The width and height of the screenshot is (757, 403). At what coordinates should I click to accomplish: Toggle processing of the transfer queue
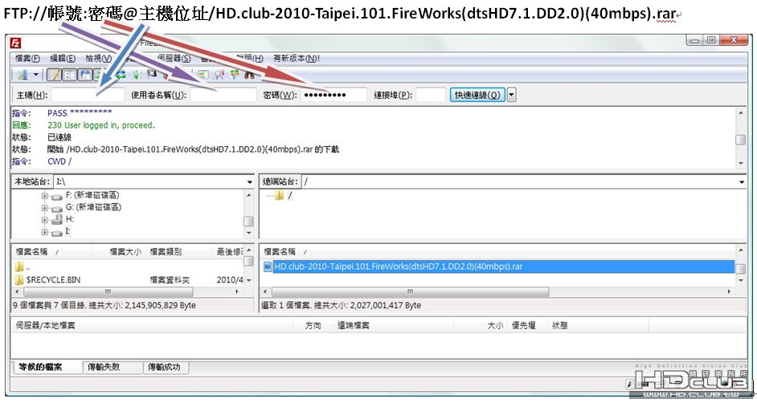137,75
